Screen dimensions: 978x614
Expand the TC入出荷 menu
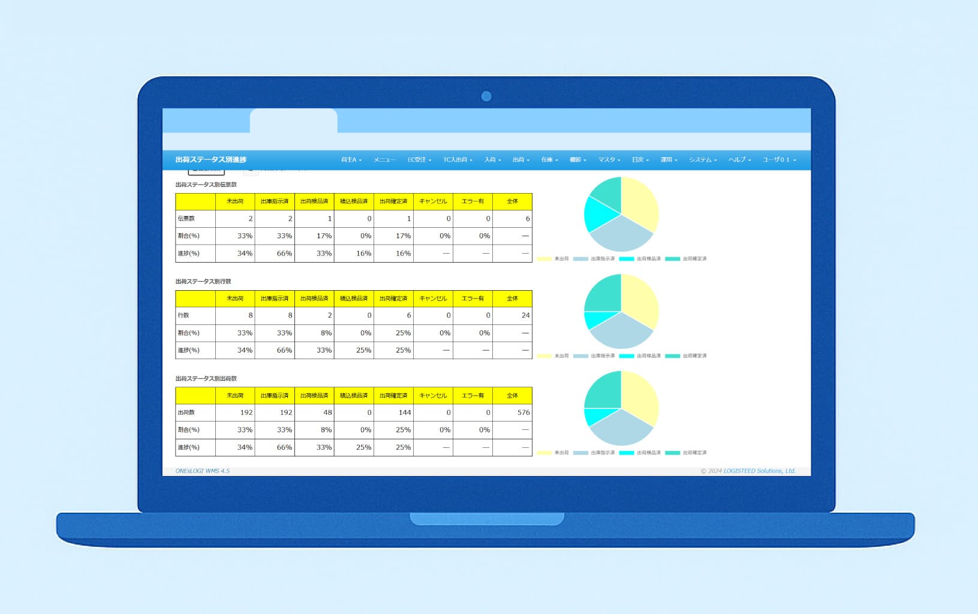coord(458,160)
